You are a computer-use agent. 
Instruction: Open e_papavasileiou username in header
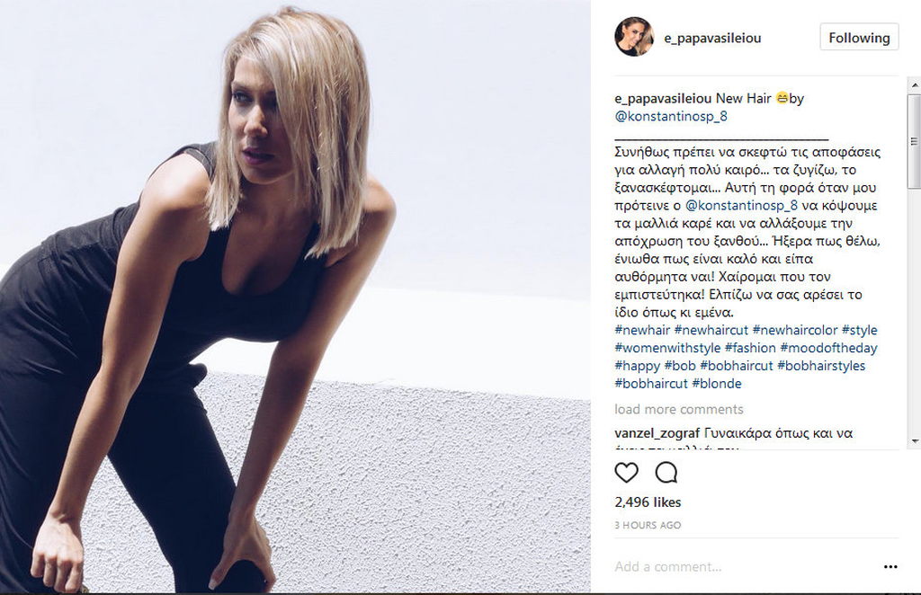[x=712, y=38]
